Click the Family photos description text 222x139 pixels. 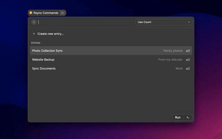pos(173,51)
